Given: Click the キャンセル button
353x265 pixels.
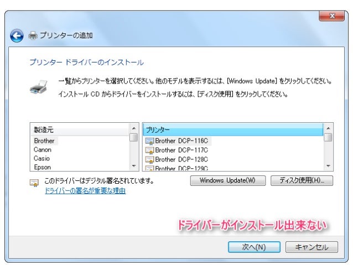Looking at the screenshot, I should coord(312,247).
